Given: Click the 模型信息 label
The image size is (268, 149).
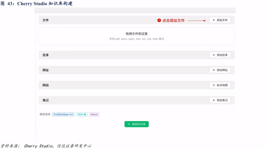Looking at the screenshot, I should point(45,114).
